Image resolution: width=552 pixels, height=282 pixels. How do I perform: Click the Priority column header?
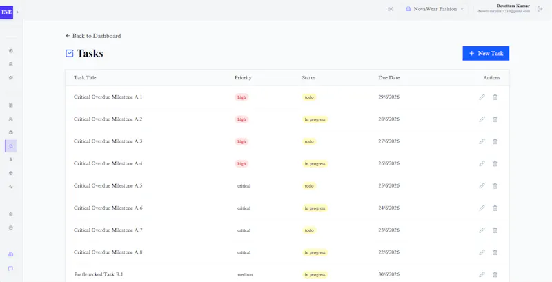(x=243, y=78)
